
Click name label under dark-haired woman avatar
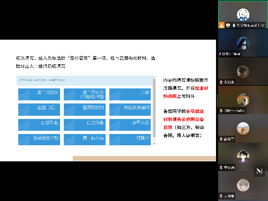pyautogui.click(x=229, y=54)
